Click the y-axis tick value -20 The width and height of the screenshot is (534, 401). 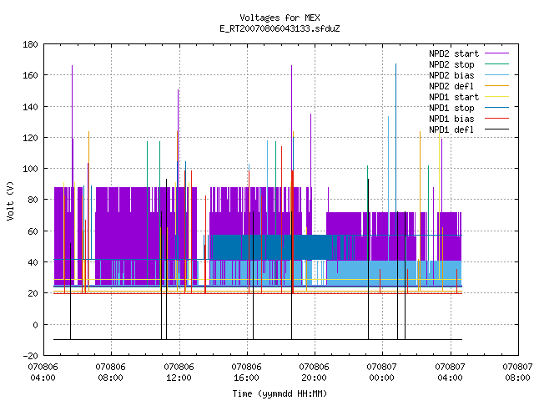pos(30,356)
